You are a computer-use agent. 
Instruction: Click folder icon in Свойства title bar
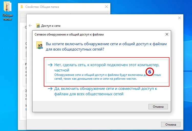[22, 7]
